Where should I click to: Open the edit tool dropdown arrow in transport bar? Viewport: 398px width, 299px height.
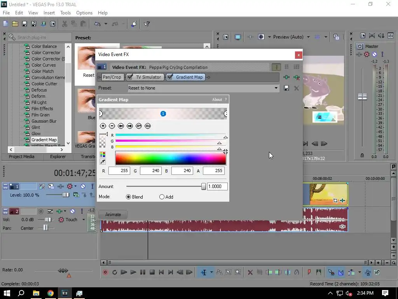(211, 272)
